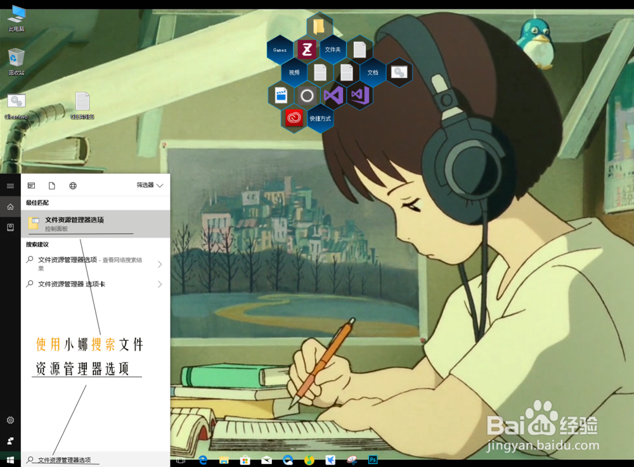This screenshot has height=467, width=634.
Task: Launch the blue Q browser taskbar icon
Action: (x=288, y=460)
